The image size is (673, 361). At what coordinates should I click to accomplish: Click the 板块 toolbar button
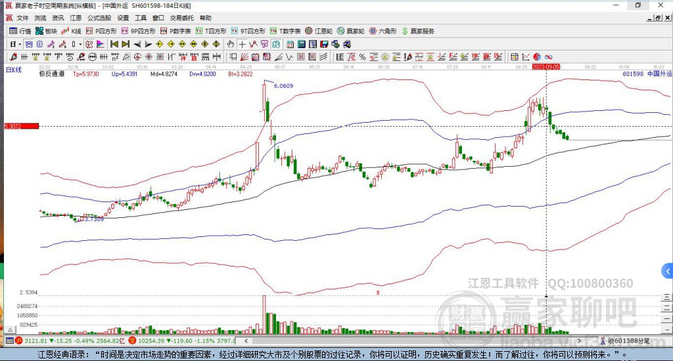click(x=46, y=31)
